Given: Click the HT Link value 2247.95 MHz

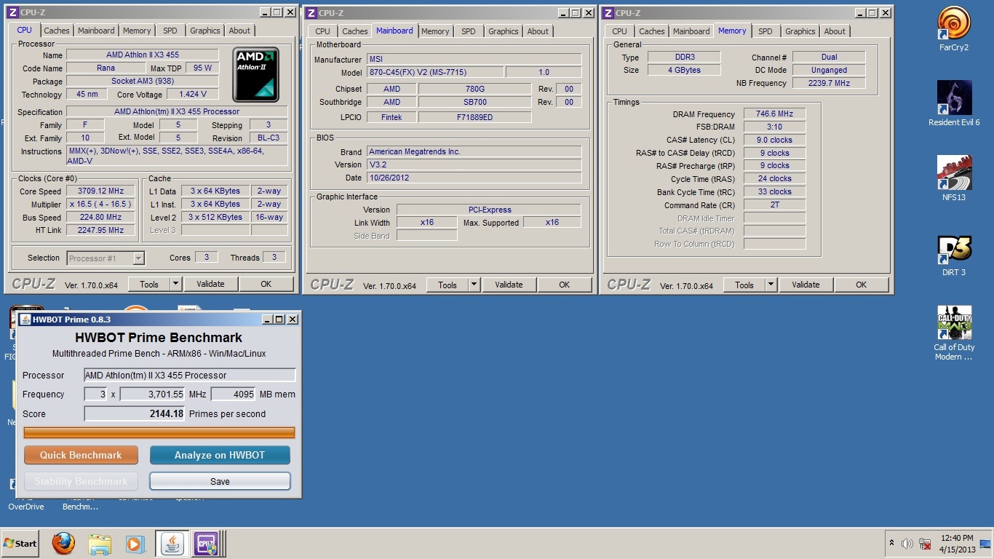Looking at the screenshot, I should pos(100,230).
